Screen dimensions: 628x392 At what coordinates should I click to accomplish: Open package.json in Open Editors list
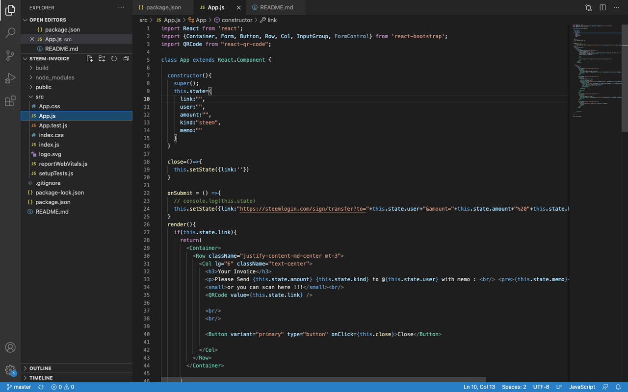pyautogui.click(x=77, y=29)
